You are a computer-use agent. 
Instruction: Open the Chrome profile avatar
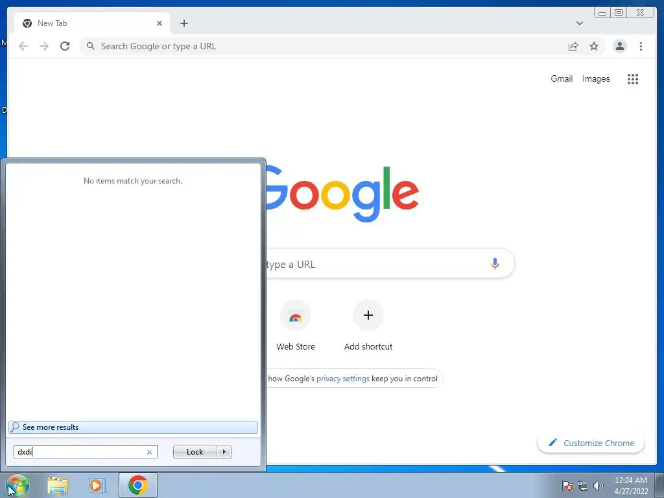pos(619,46)
